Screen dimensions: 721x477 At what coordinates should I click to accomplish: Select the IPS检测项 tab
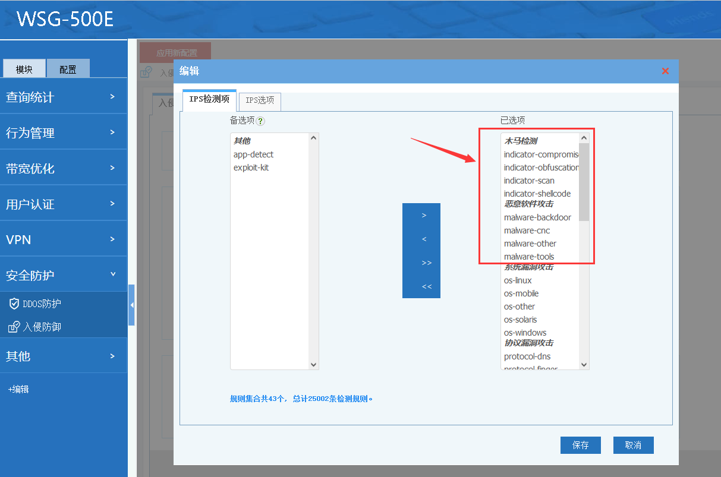pos(209,100)
